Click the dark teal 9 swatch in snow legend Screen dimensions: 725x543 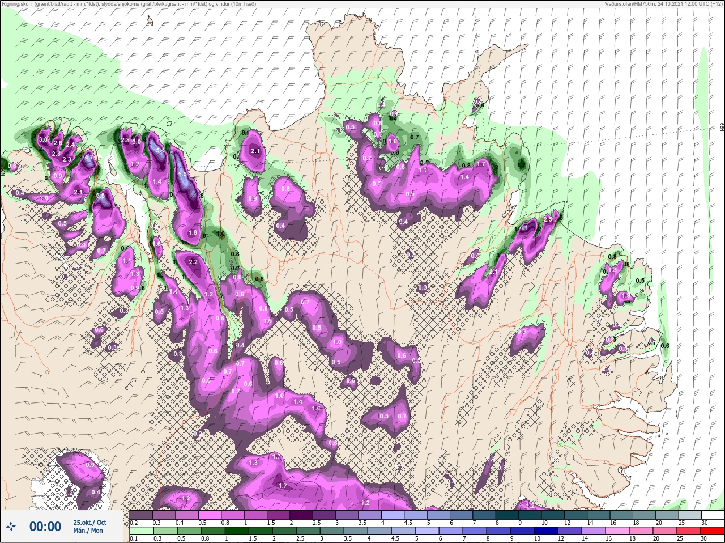(x=530, y=515)
